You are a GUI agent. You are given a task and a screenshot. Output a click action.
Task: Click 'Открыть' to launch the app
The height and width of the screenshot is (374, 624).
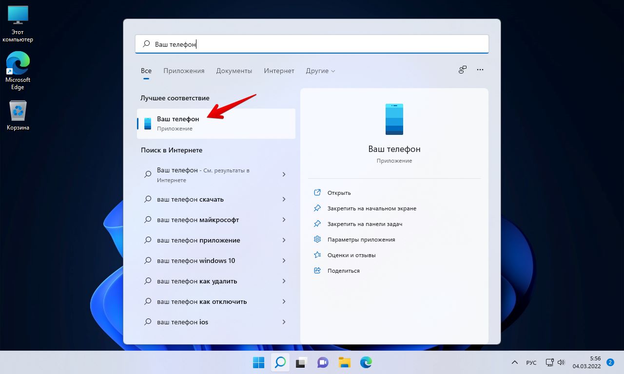pos(339,193)
